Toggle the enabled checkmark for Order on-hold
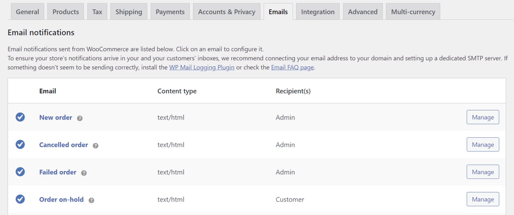 pyautogui.click(x=20, y=199)
